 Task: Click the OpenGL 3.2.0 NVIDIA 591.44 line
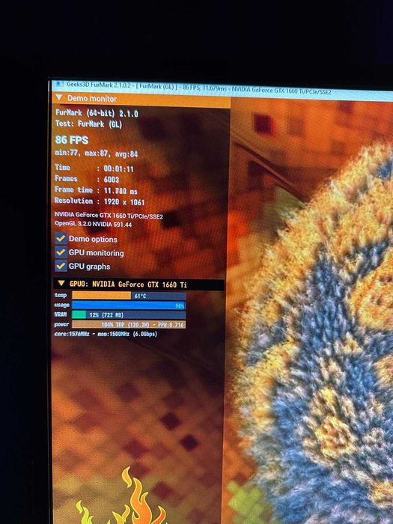point(94,224)
